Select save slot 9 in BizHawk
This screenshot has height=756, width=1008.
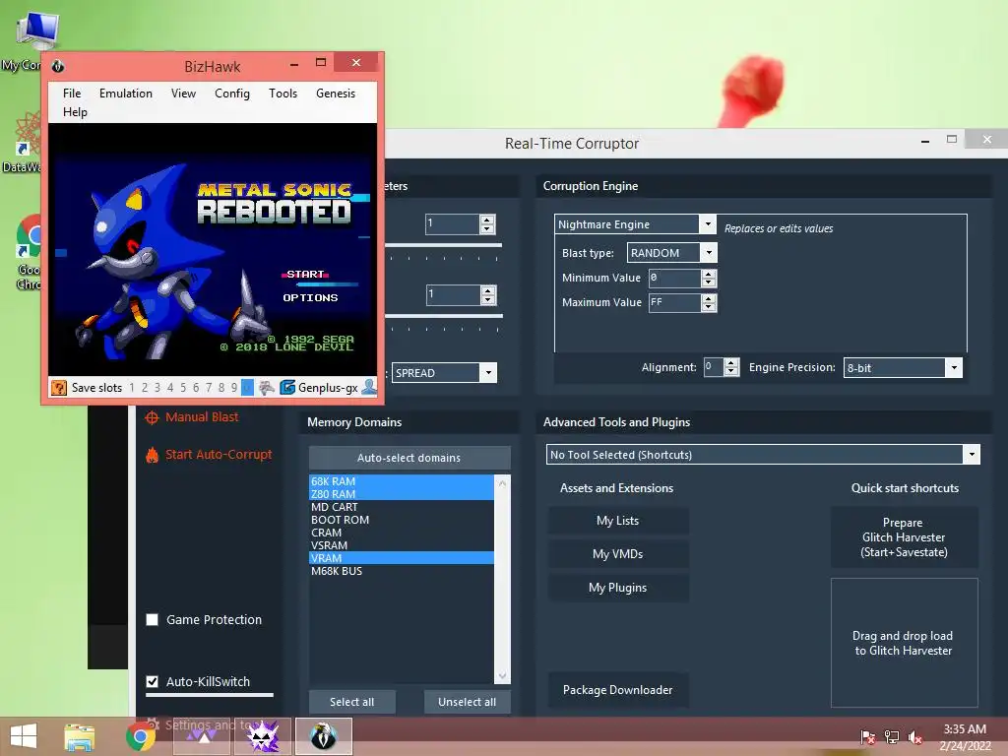(x=234, y=388)
